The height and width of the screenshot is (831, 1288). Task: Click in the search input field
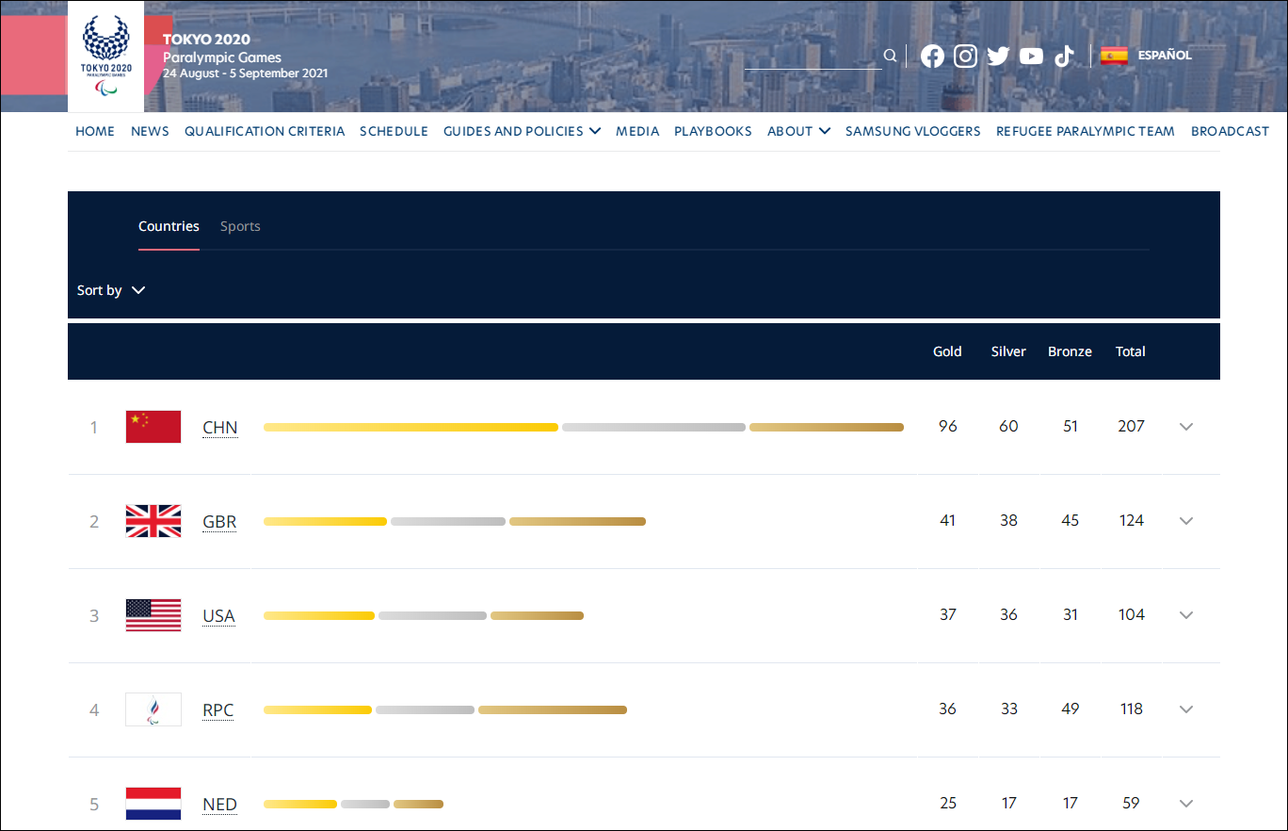812,57
